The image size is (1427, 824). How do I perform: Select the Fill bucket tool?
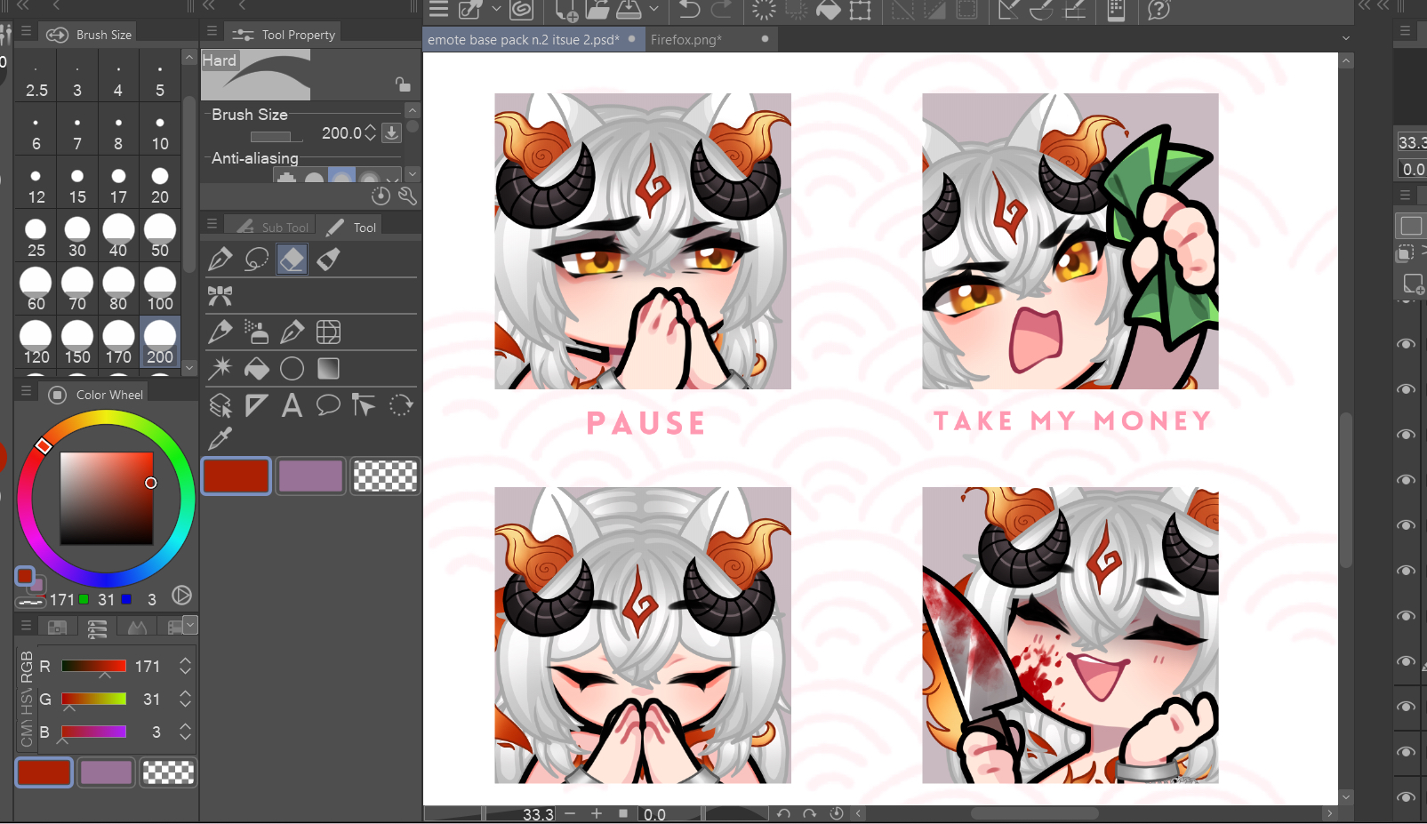[256, 369]
